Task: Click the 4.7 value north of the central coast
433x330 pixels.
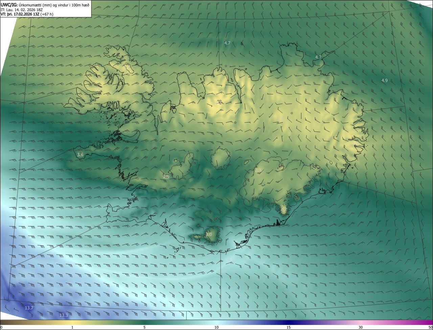Action: (x=227, y=43)
